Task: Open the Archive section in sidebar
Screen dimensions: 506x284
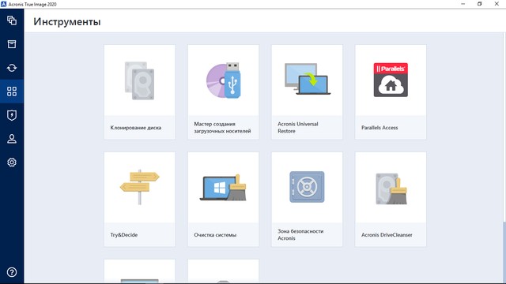Action: point(12,44)
